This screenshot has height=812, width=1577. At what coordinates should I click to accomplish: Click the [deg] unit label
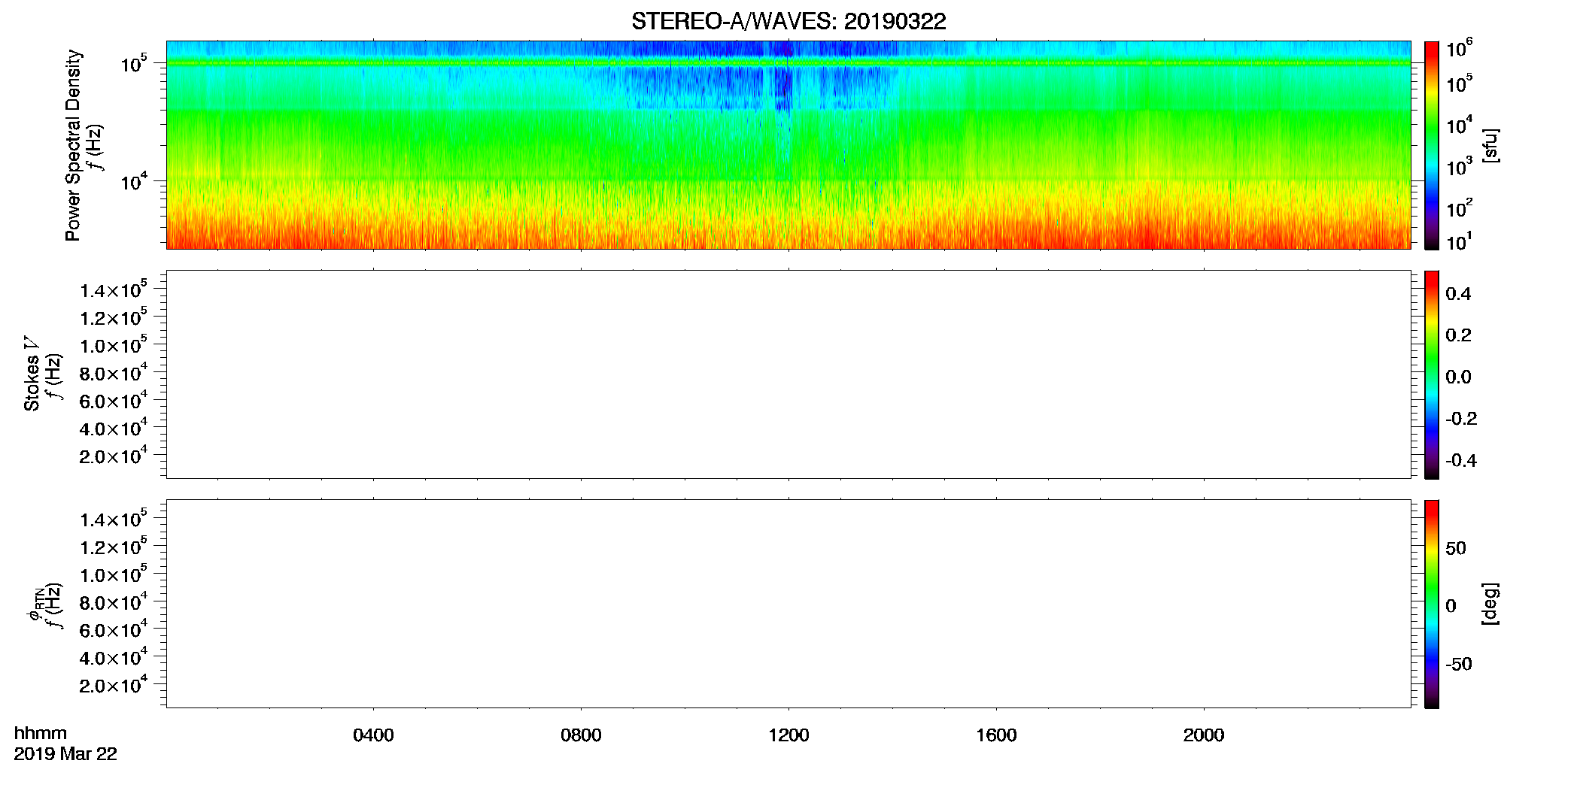coord(1490,604)
